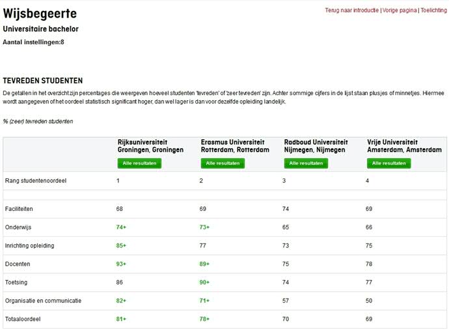The image size is (449, 330).
Task: Click the 'Docenten' row label
Action: (18, 264)
